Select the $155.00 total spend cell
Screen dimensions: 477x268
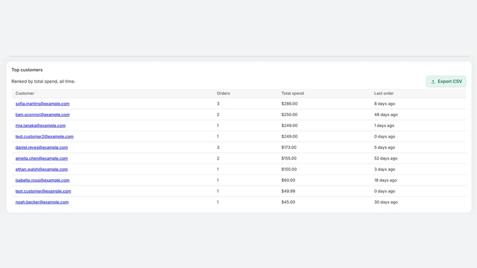point(289,158)
